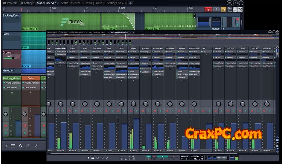Switch to the Testing Edit 2 tab
283x164 pixels.
tap(94, 3)
